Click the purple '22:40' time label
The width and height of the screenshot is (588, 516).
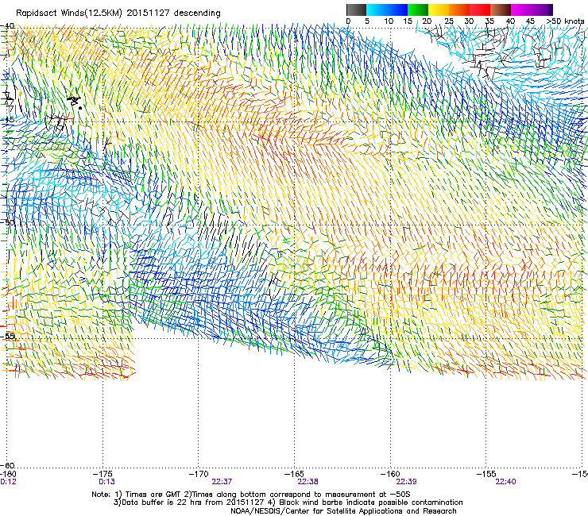505,482
